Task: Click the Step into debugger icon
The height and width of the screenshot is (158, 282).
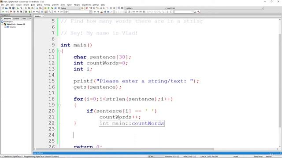Action: coord(97,8)
